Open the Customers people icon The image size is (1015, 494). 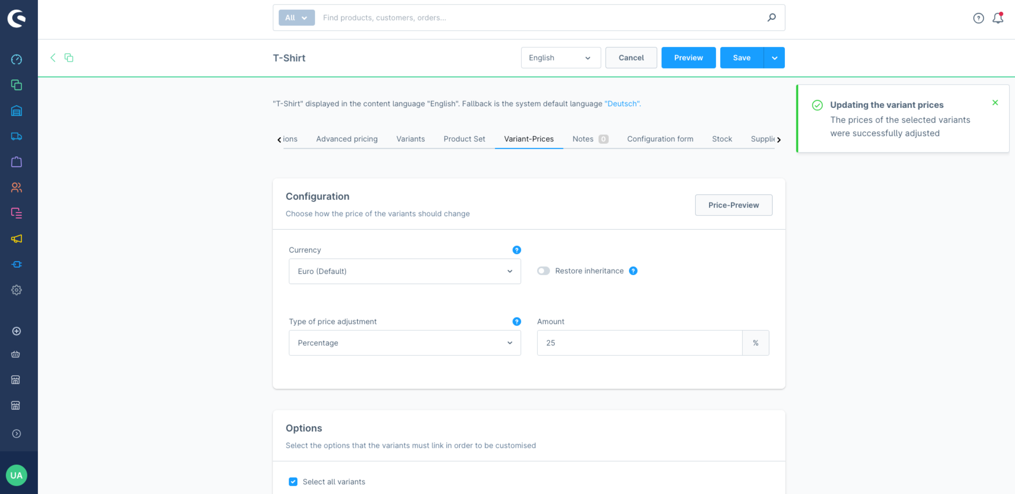tap(16, 188)
